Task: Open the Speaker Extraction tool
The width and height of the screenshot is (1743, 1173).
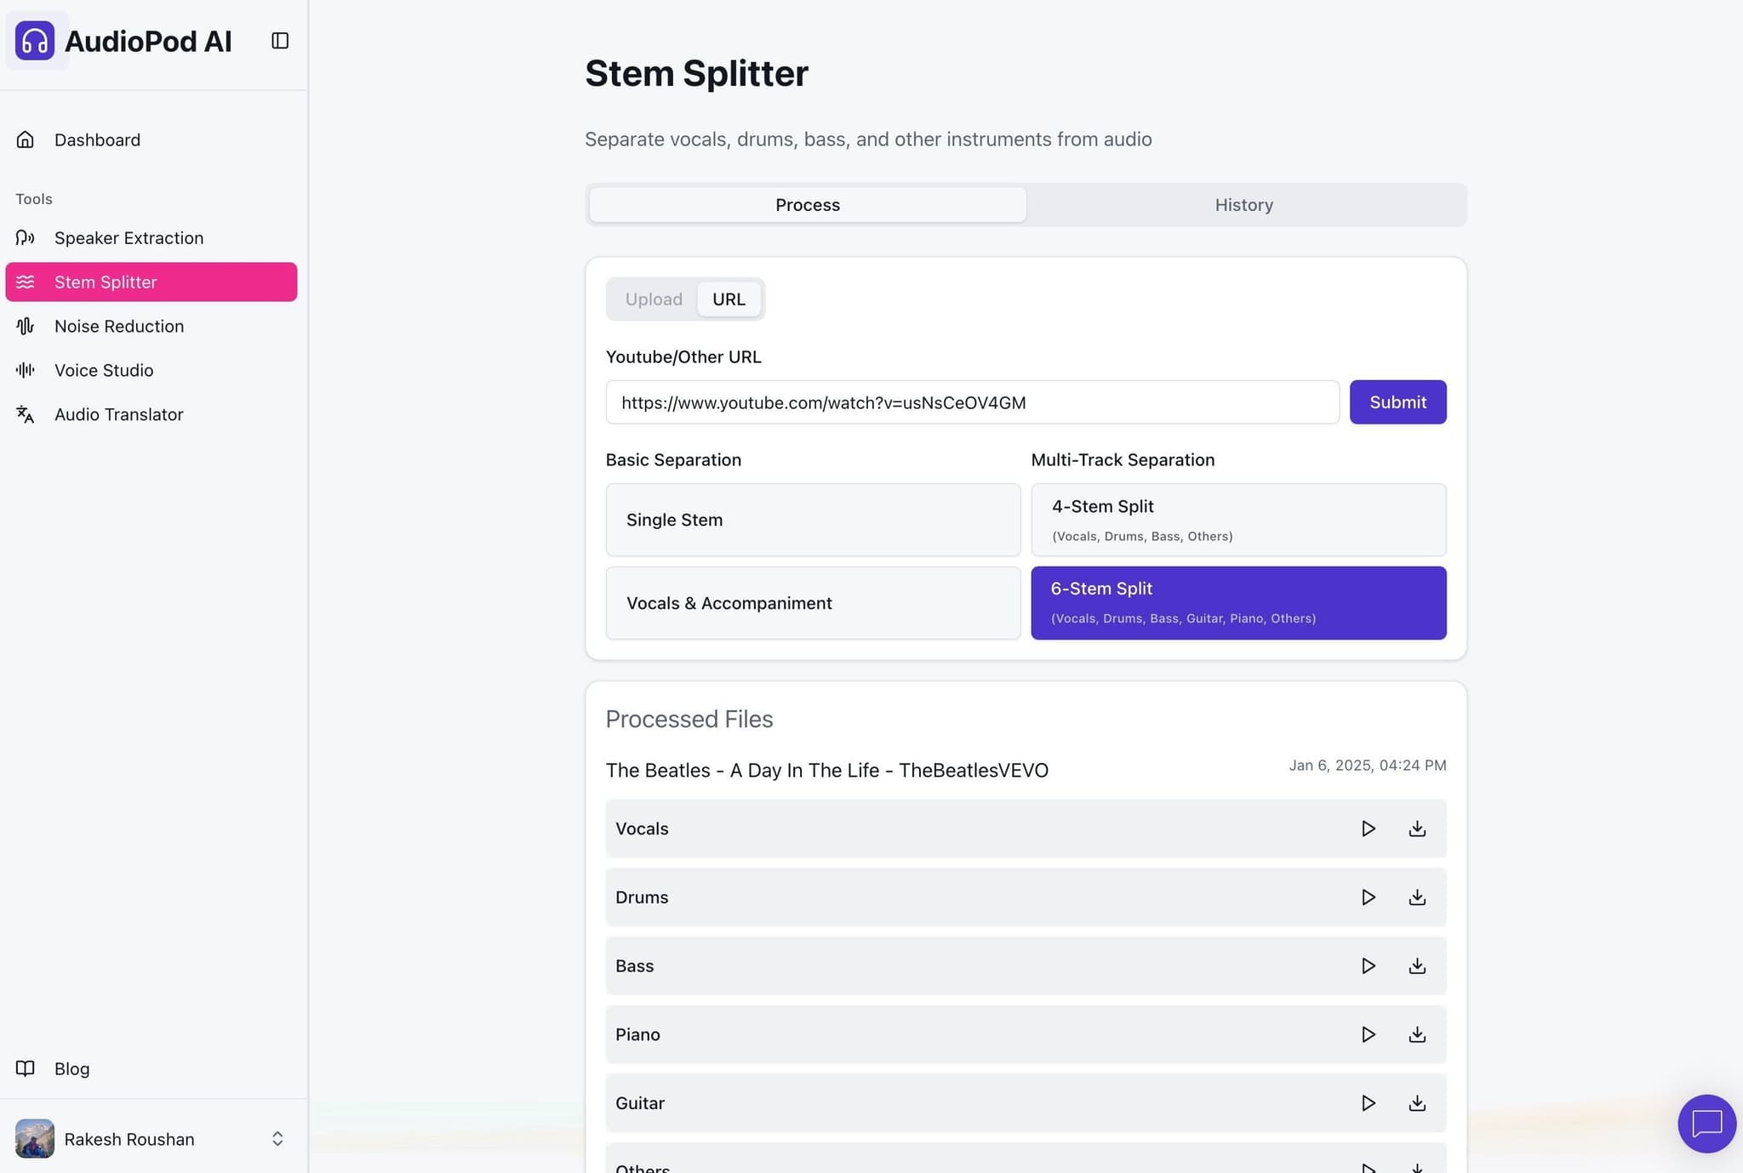Action: click(x=129, y=238)
